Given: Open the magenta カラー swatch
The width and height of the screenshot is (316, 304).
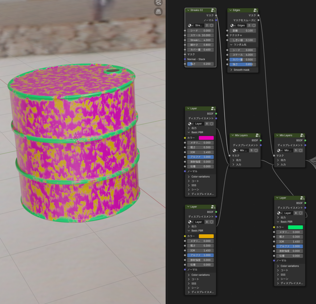Looking at the screenshot, I should click(x=206, y=138).
